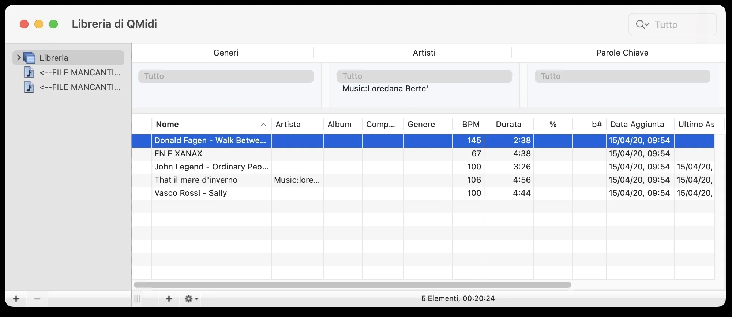Add a new playlist with sidebar plus
The width and height of the screenshot is (732, 317).
pyautogui.click(x=16, y=299)
